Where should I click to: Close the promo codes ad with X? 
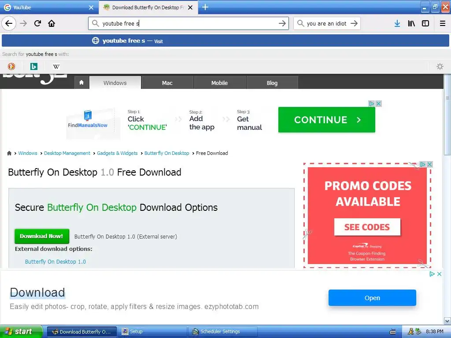[430, 165]
